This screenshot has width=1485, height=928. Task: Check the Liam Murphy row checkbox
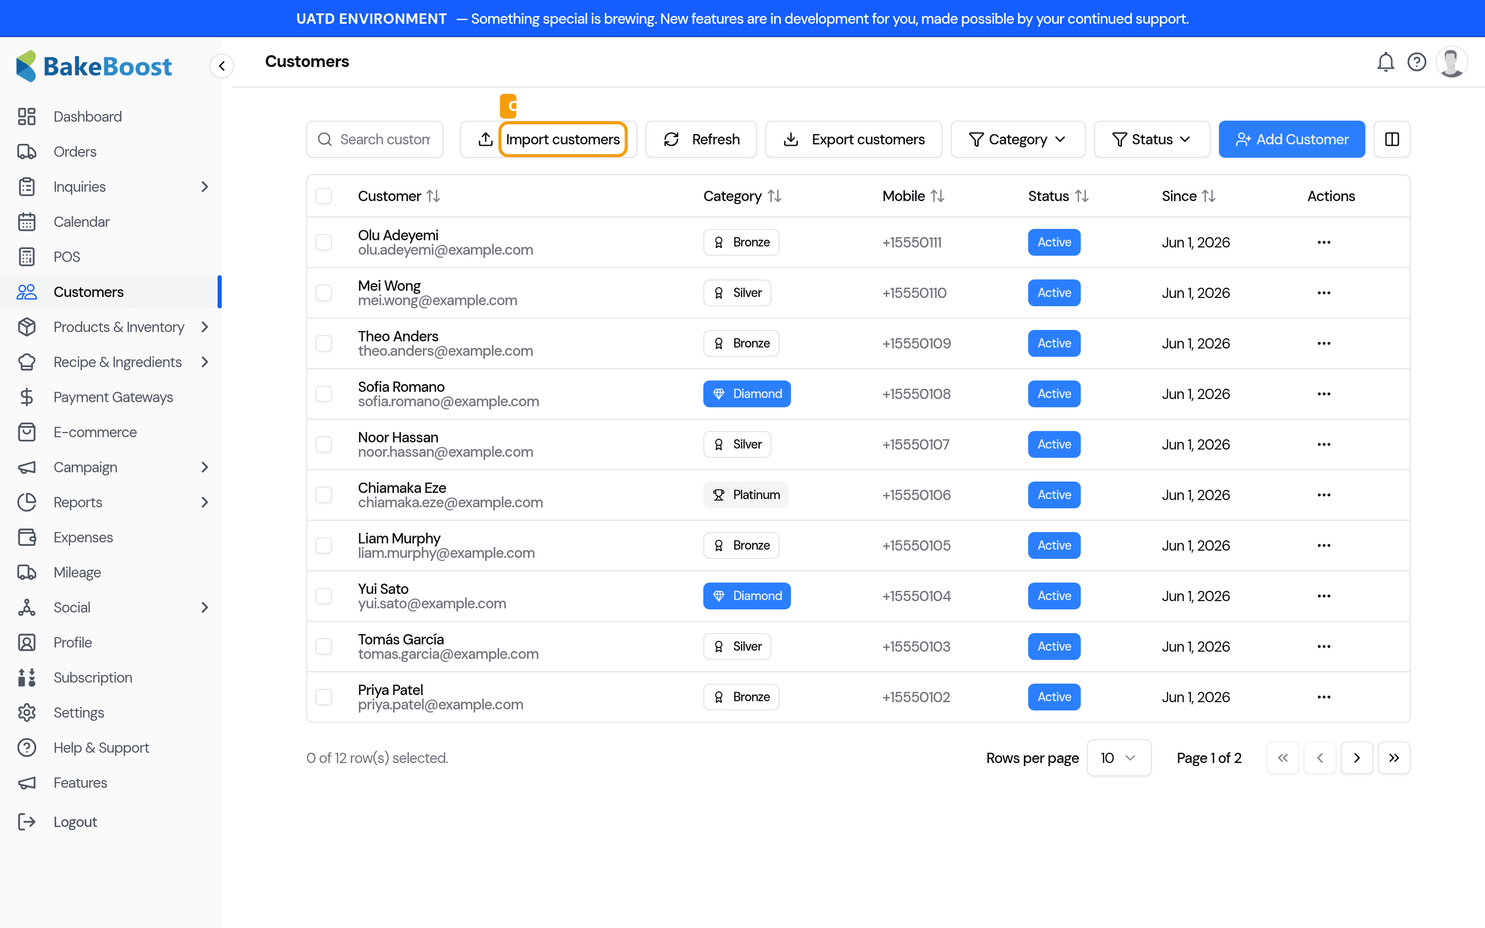pos(323,545)
